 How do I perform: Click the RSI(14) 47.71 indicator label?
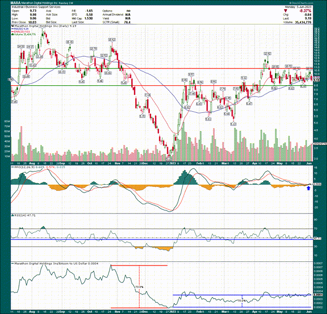(25, 215)
